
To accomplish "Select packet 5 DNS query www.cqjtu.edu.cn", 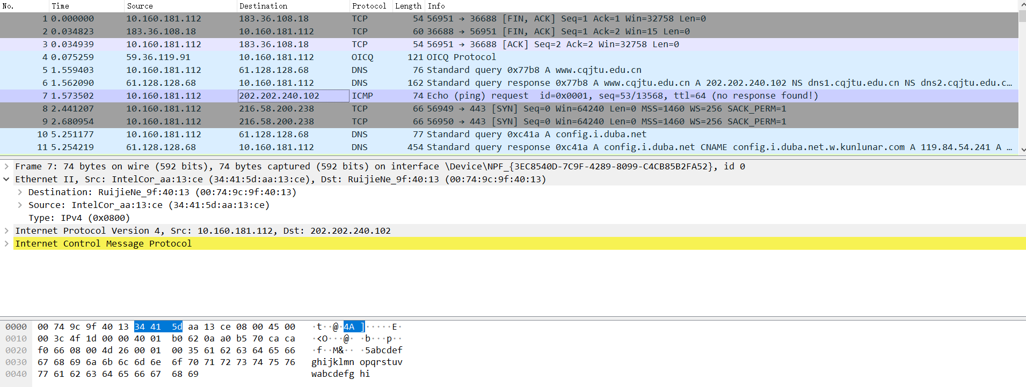I will tap(509, 70).
